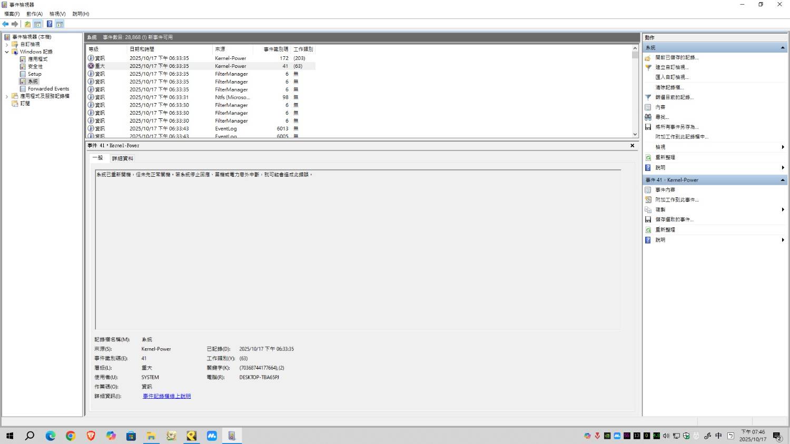This screenshot has height=444, width=790.
Task: Click 將所有事件另存為 save action
Action: coord(676,127)
